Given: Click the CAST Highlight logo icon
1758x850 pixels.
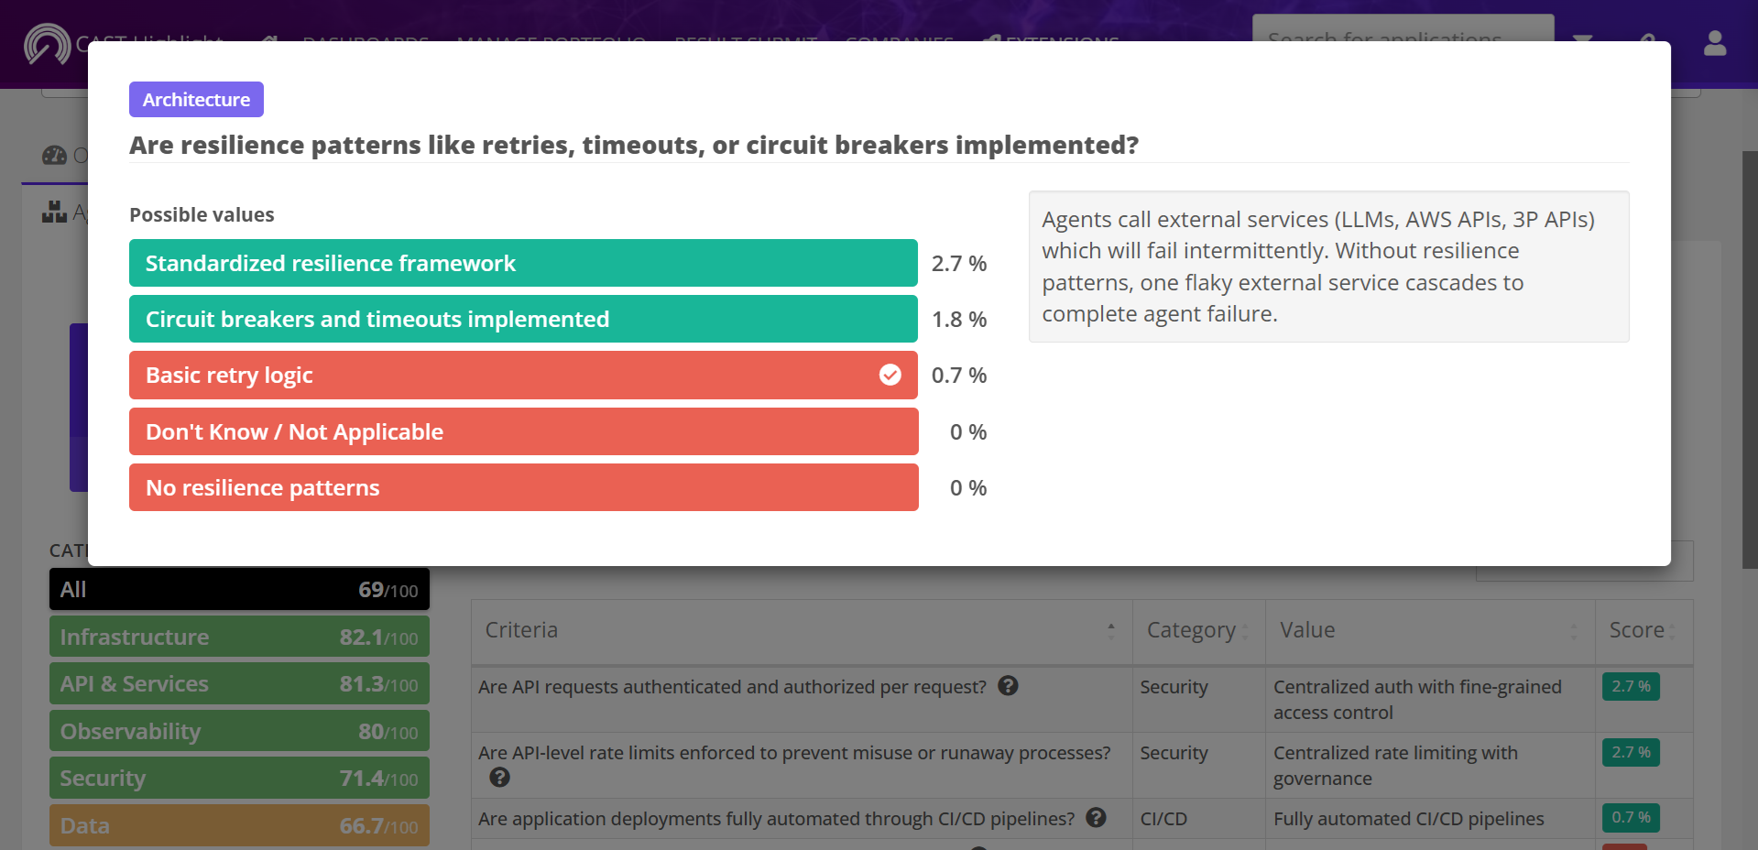Looking at the screenshot, I should (x=48, y=43).
